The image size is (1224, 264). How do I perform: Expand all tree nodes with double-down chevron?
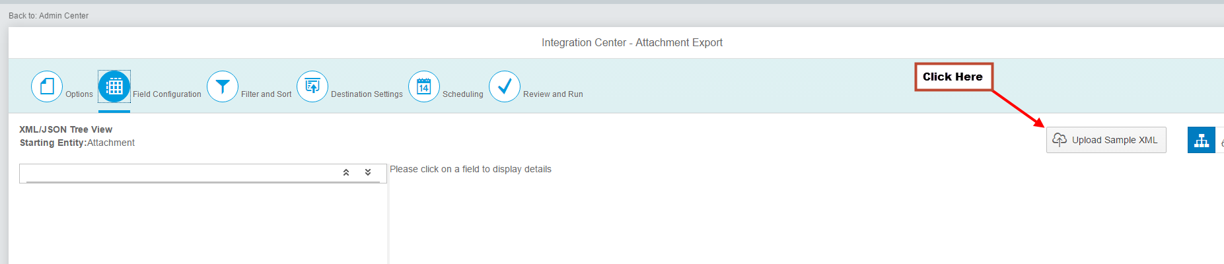coord(368,172)
